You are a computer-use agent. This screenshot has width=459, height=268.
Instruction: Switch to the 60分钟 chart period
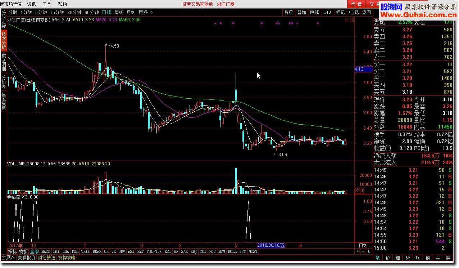[x=92, y=12]
